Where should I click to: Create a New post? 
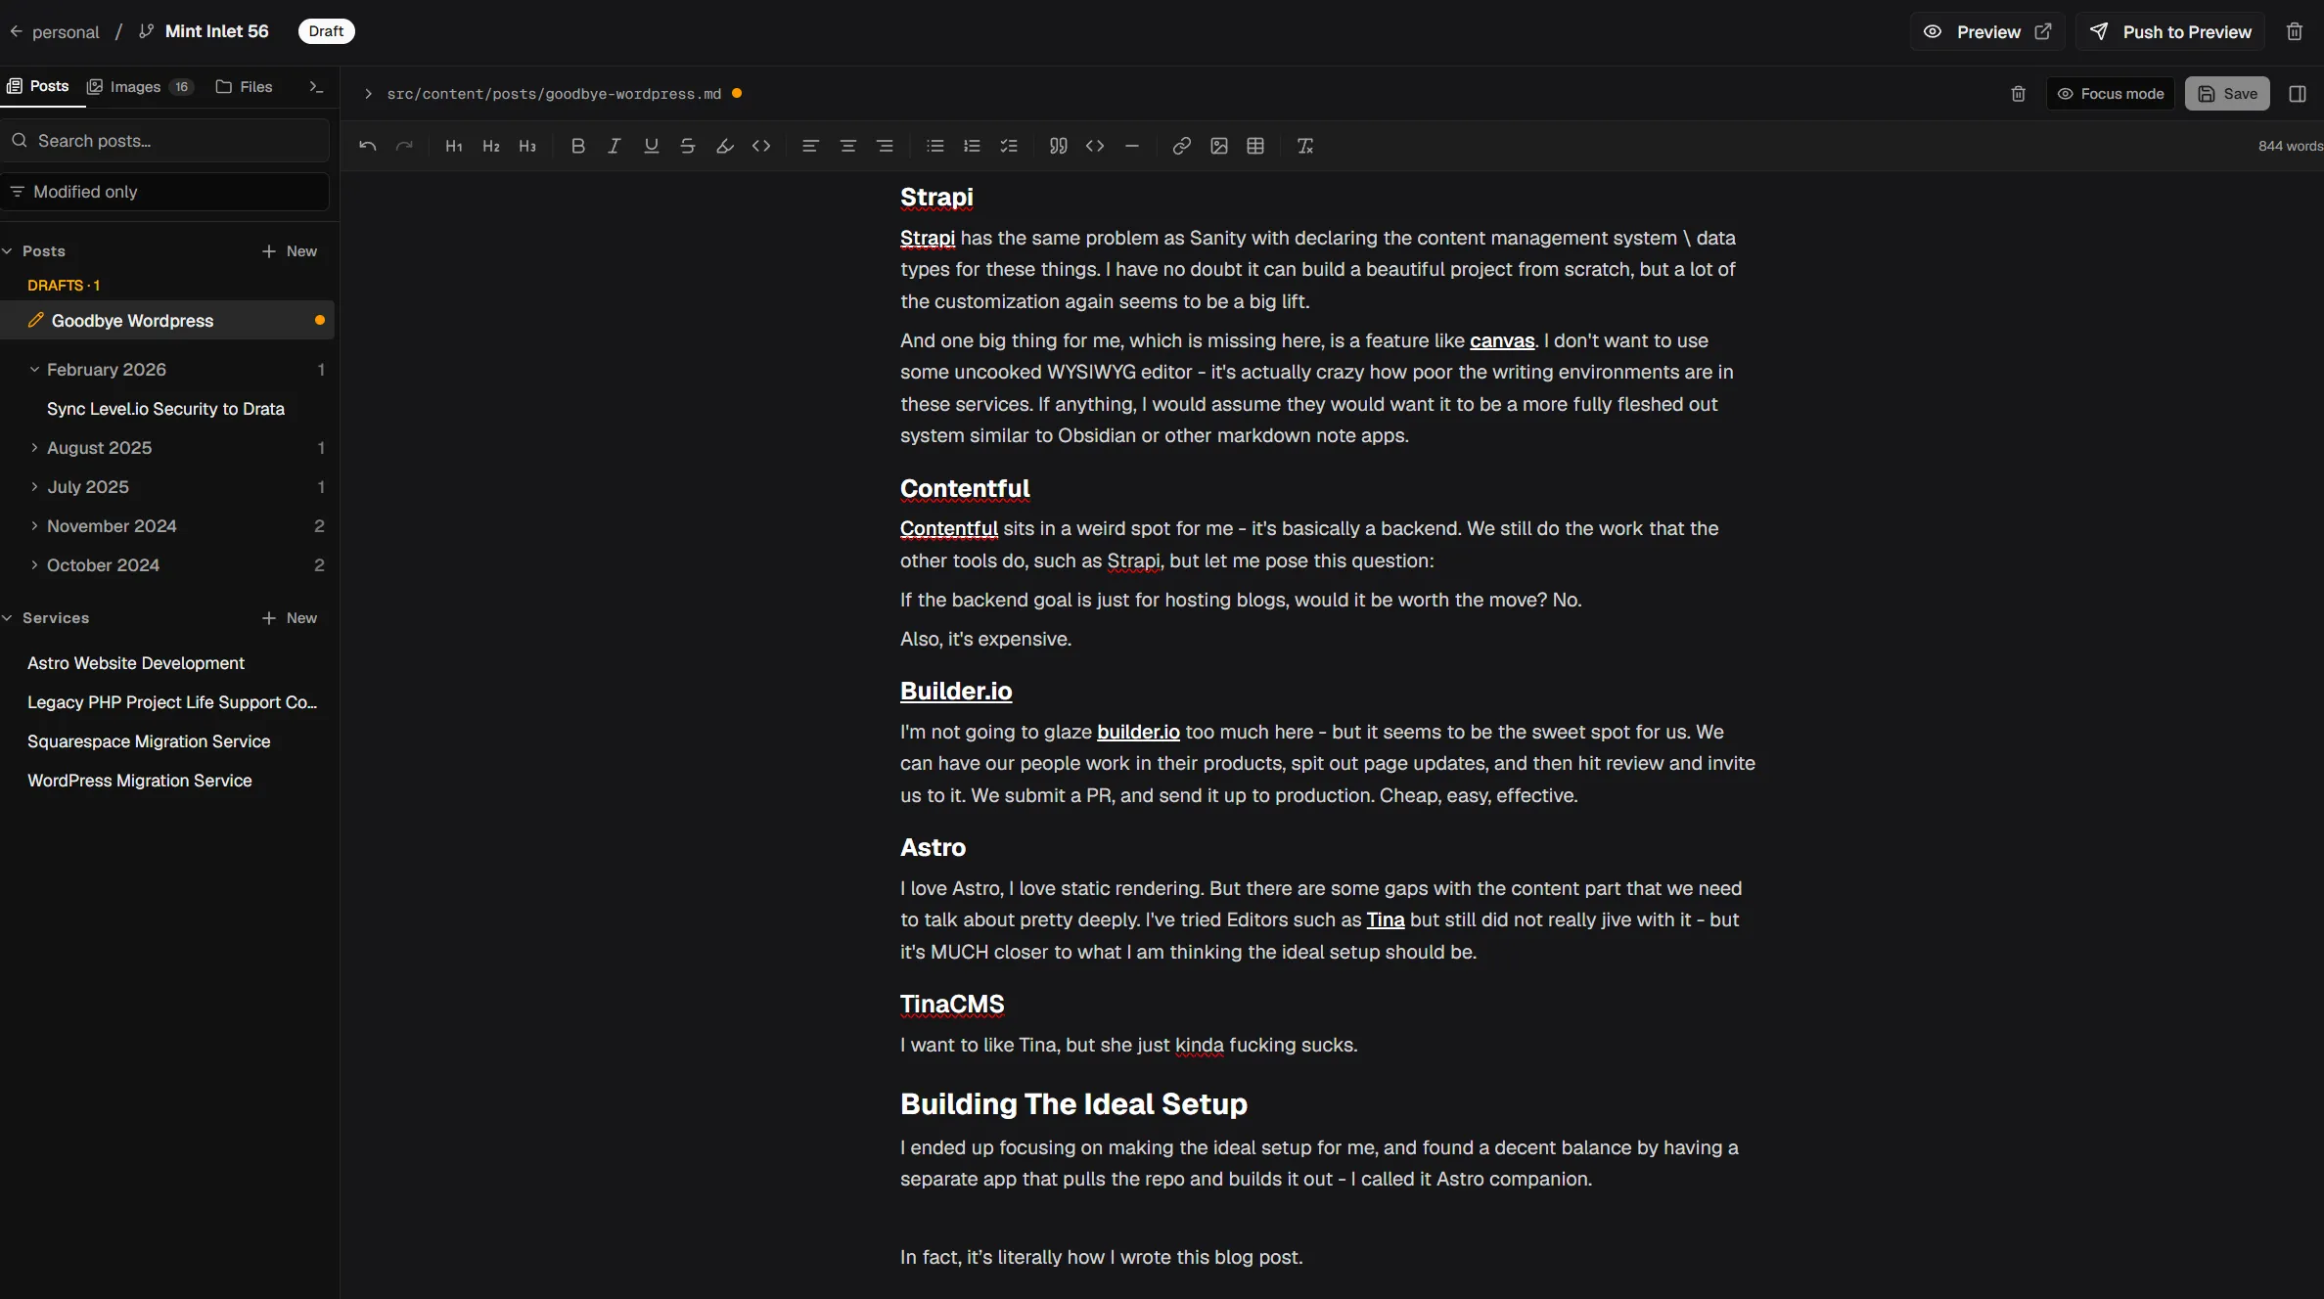pyautogui.click(x=290, y=251)
